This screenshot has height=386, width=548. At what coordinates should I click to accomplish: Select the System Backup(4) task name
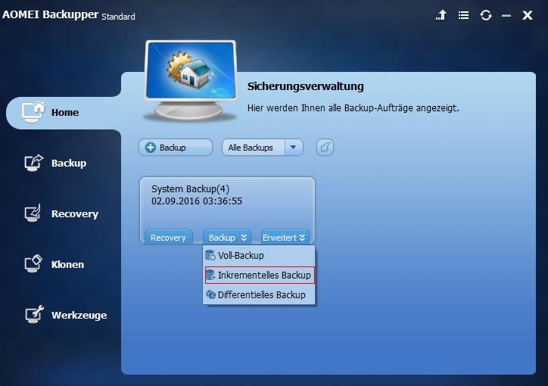pos(190,189)
